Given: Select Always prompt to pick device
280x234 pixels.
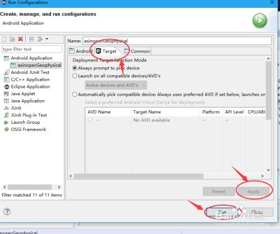Looking at the screenshot, I should (106, 68).
